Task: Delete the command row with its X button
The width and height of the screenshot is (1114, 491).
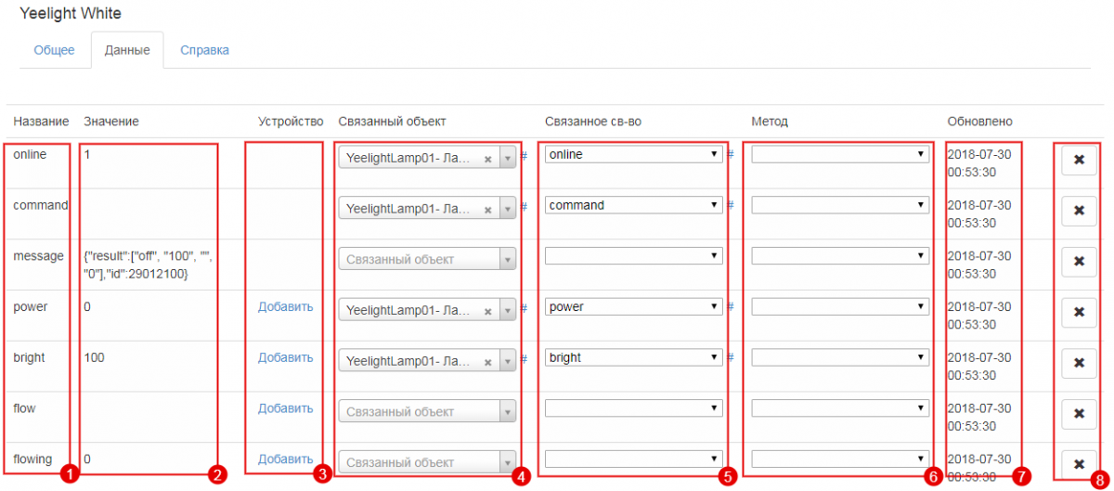Action: [x=1079, y=211]
